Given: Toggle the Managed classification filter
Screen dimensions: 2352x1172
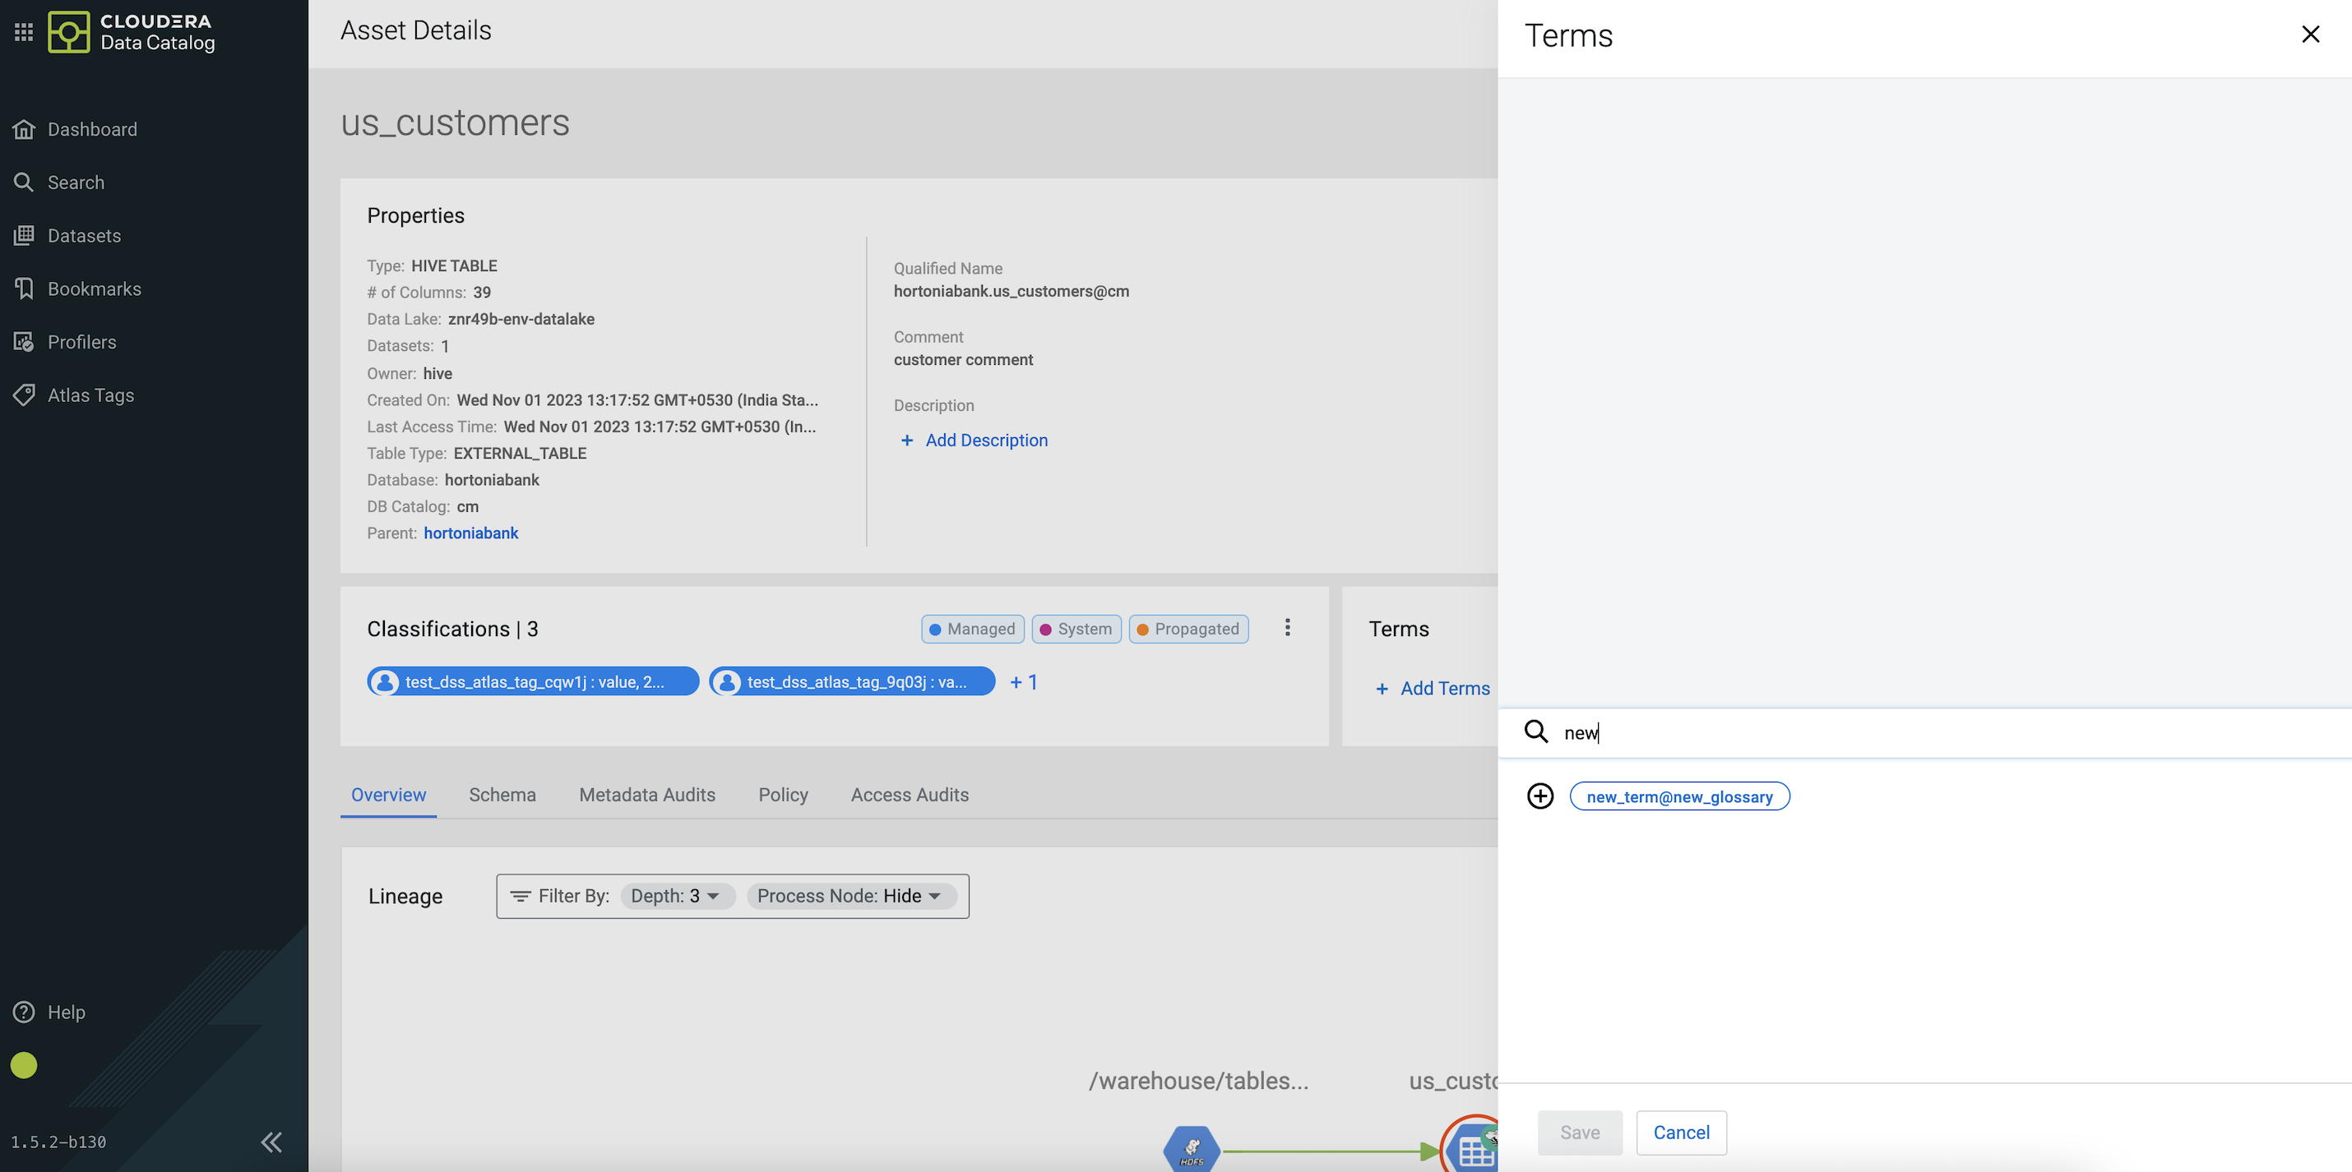Looking at the screenshot, I should [x=972, y=629].
